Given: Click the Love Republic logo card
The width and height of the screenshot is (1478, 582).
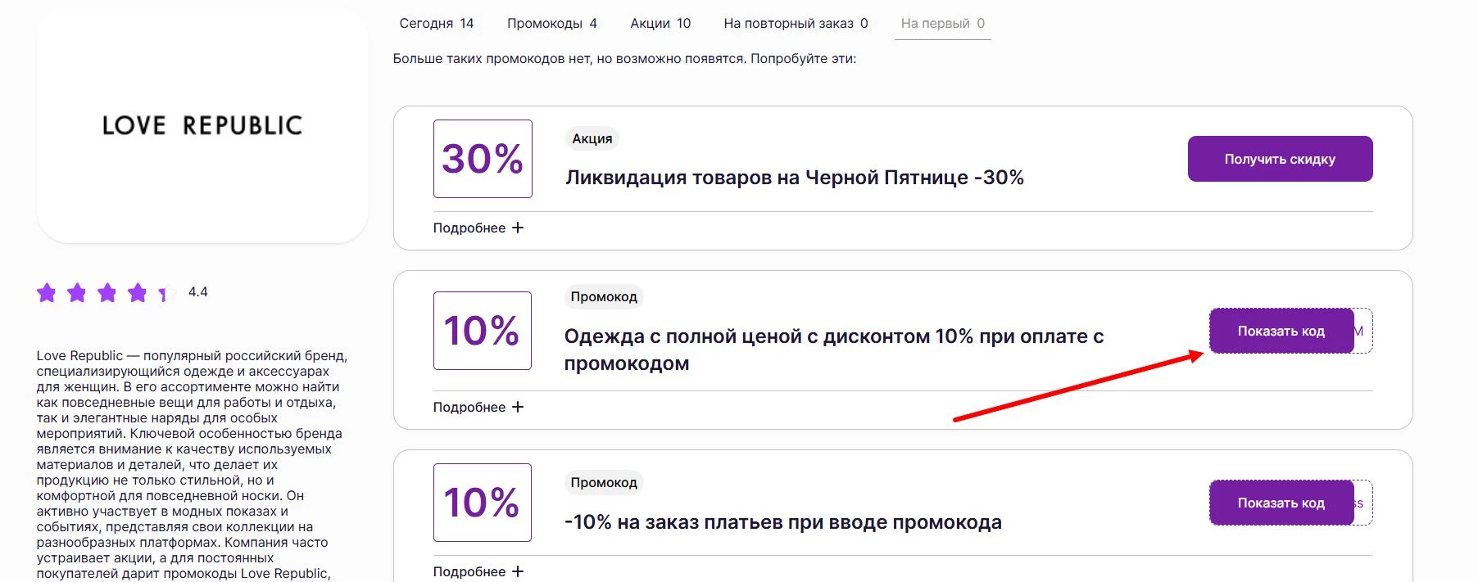Looking at the screenshot, I should click(x=202, y=125).
